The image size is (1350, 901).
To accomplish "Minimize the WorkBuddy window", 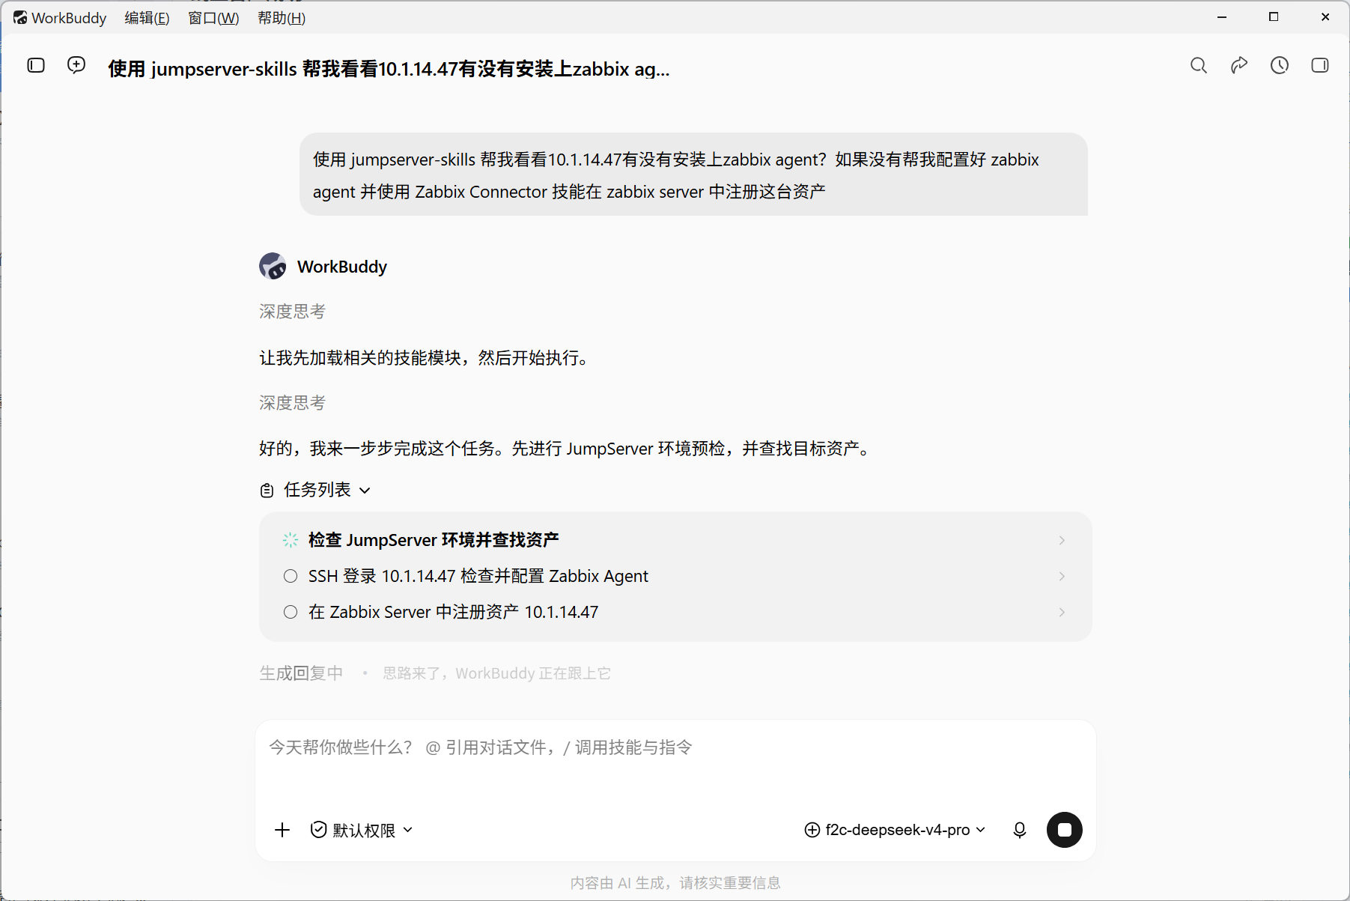I will point(1222,16).
